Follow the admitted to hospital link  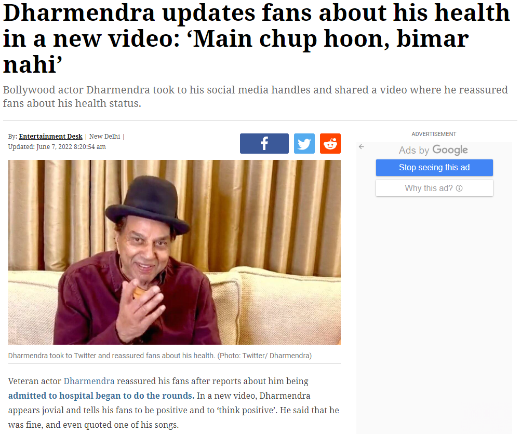[101, 396]
